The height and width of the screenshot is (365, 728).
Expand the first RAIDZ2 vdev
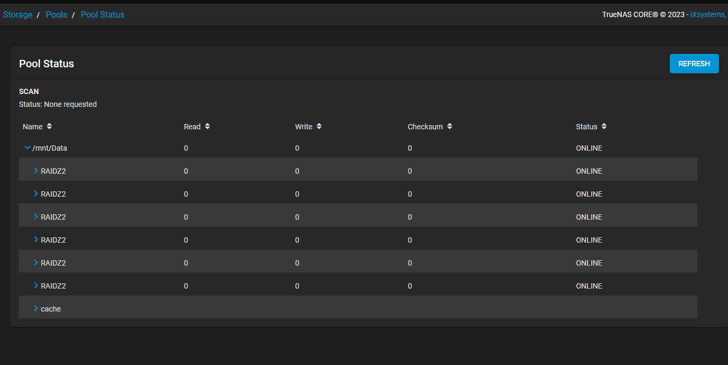pyautogui.click(x=36, y=170)
